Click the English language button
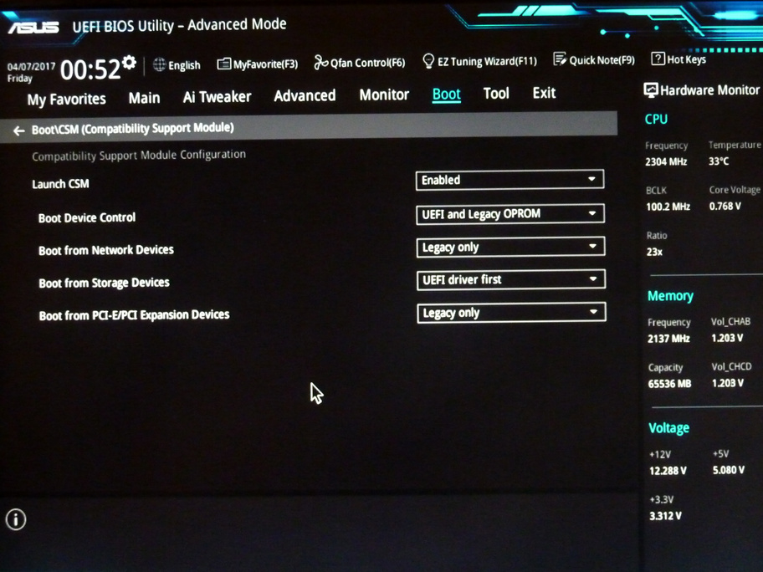The height and width of the screenshot is (572, 763). (184, 65)
